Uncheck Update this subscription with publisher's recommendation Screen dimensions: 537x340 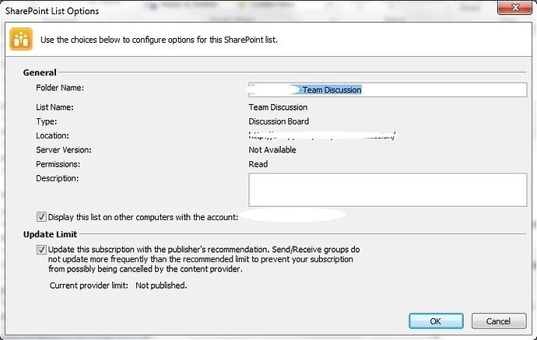pyautogui.click(x=41, y=250)
